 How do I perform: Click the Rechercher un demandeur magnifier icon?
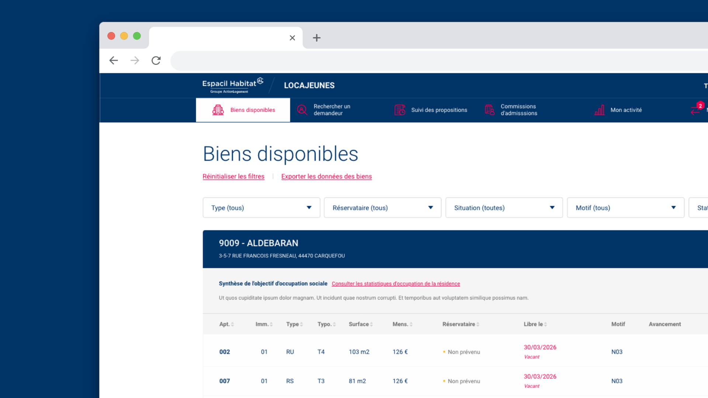tap(302, 110)
